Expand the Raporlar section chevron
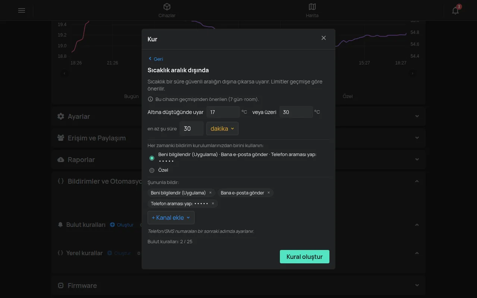This screenshot has height=298, width=477. tap(417, 159)
